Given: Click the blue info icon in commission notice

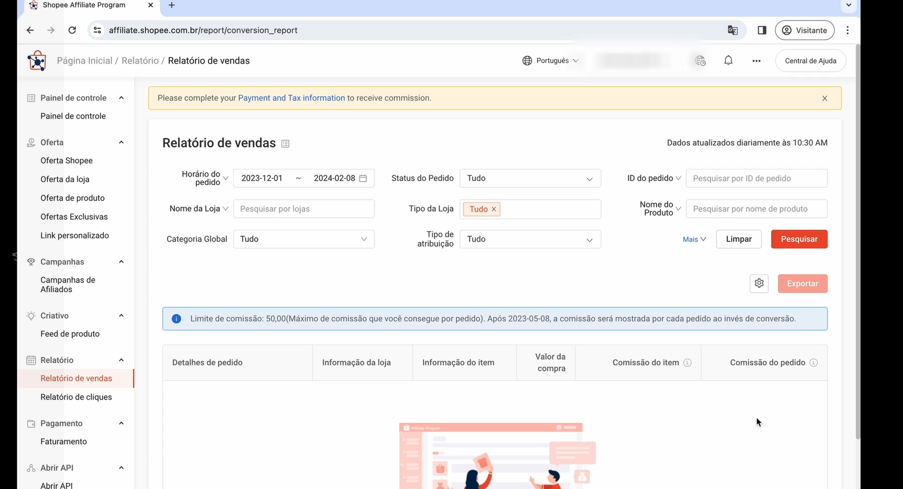Looking at the screenshot, I should click(176, 319).
